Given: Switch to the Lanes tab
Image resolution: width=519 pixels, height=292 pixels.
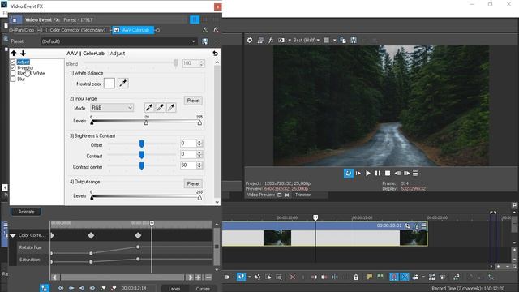Looking at the screenshot, I should (174, 289).
